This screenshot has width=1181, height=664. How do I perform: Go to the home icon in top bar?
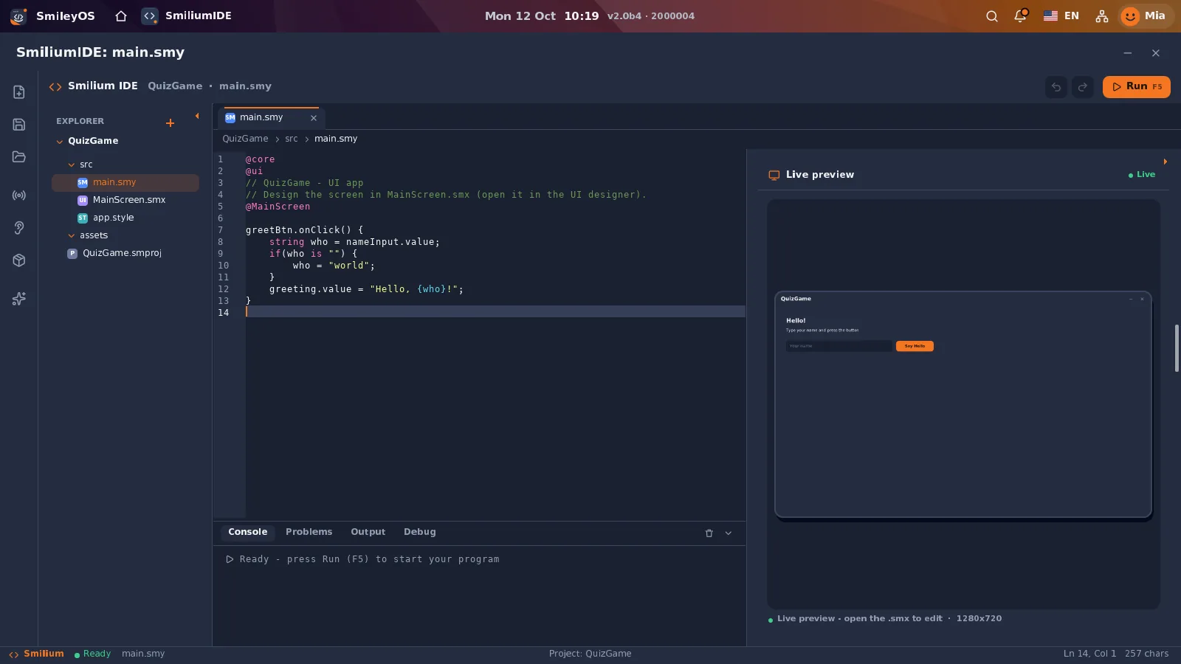pyautogui.click(x=121, y=16)
